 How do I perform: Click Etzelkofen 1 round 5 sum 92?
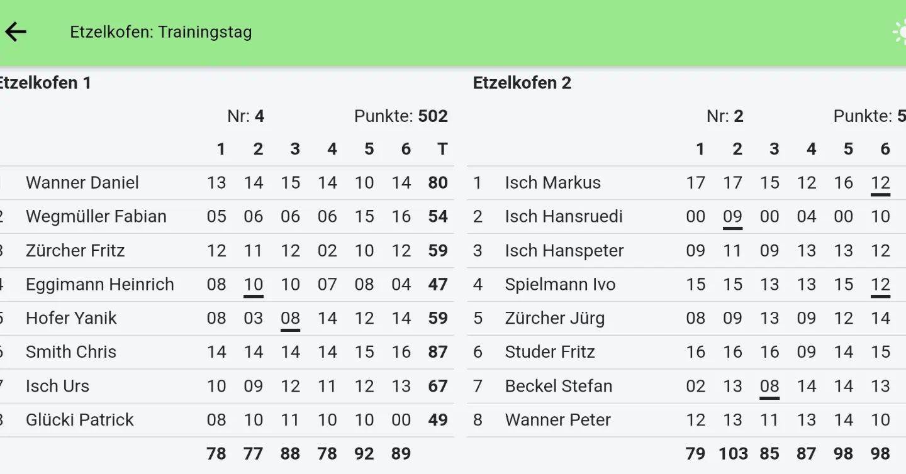coord(364,454)
